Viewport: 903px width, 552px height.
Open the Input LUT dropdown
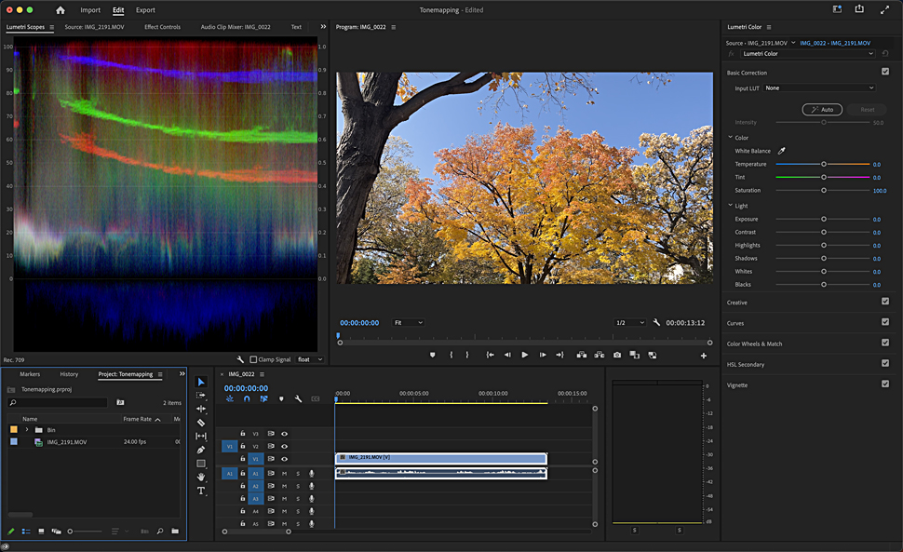tap(819, 88)
